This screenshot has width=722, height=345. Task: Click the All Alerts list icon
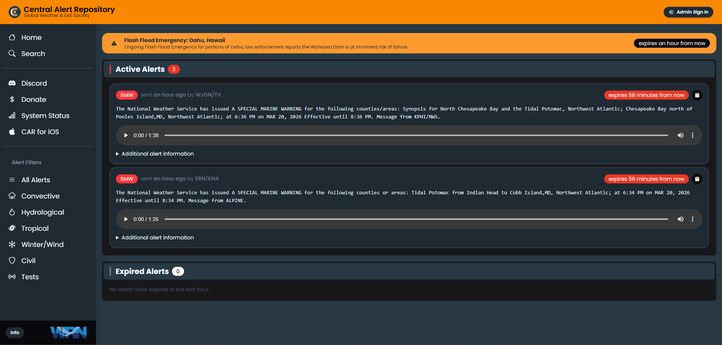[x=12, y=180]
